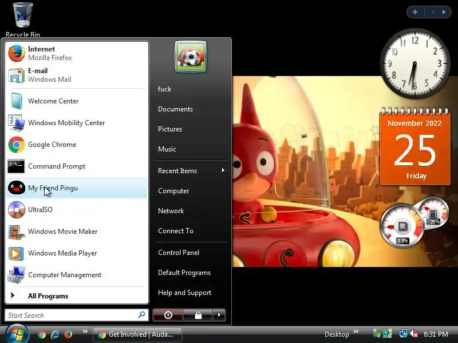Expand the Desktop toolbar chevron
458x343 pixels.
pos(356,332)
